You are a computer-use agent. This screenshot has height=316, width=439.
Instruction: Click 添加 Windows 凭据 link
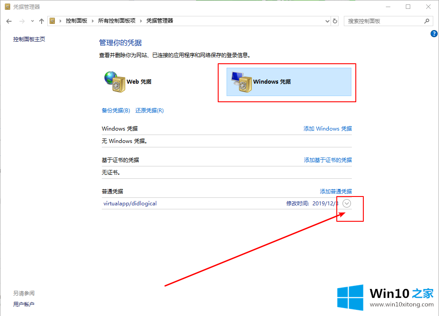point(327,129)
